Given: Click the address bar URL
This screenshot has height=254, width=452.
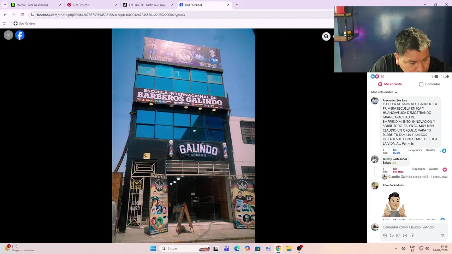Looking at the screenshot, I should click(111, 15).
